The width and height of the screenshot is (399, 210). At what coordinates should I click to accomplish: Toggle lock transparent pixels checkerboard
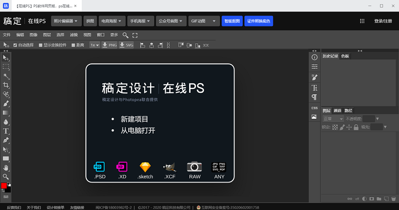[335, 127]
